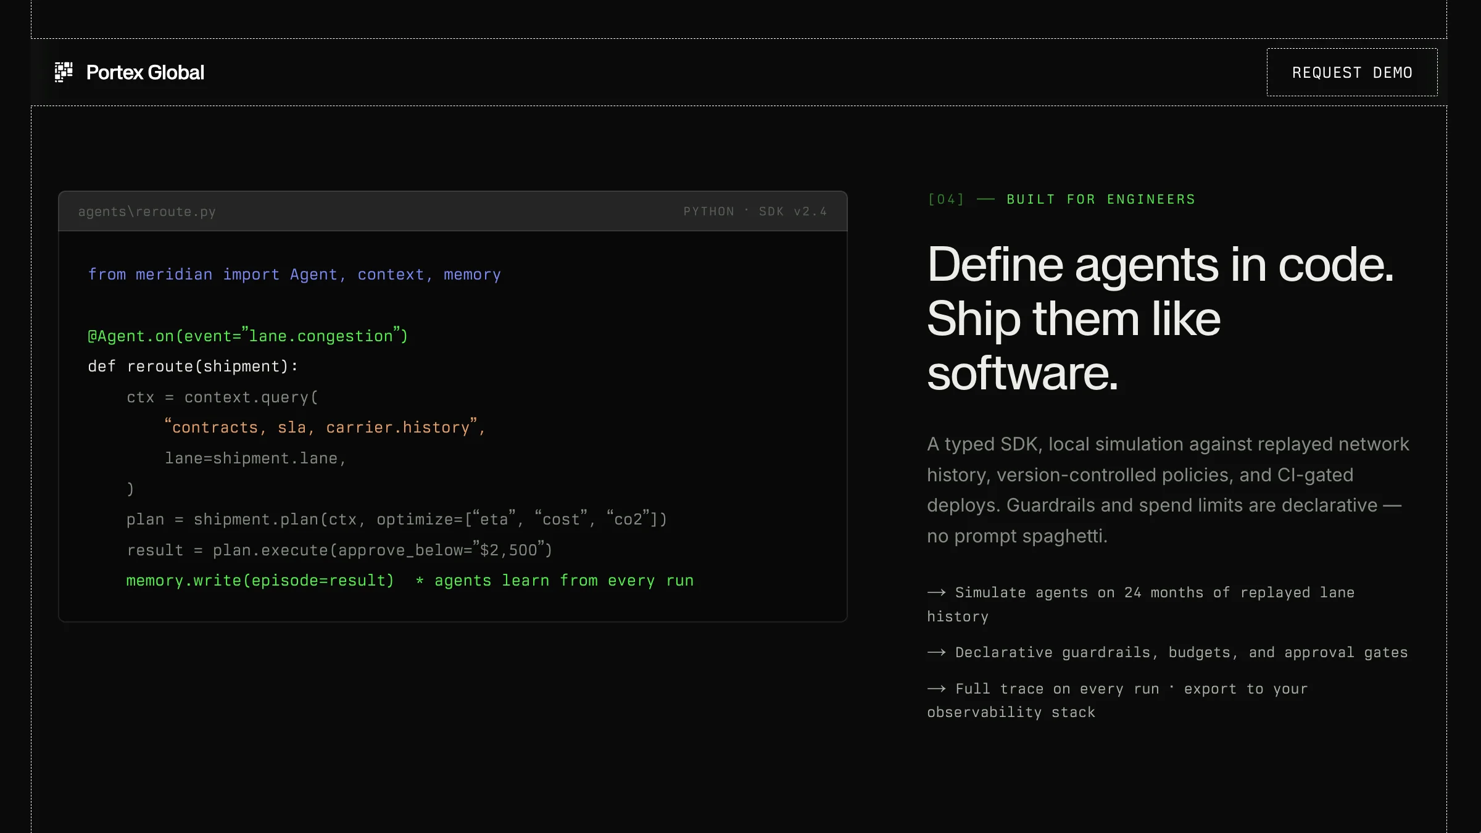Image resolution: width=1481 pixels, height=833 pixels.
Task: Click the arrow before 'Declarative guardrails'
Action: pyautogui.click(x=936, y=652)
